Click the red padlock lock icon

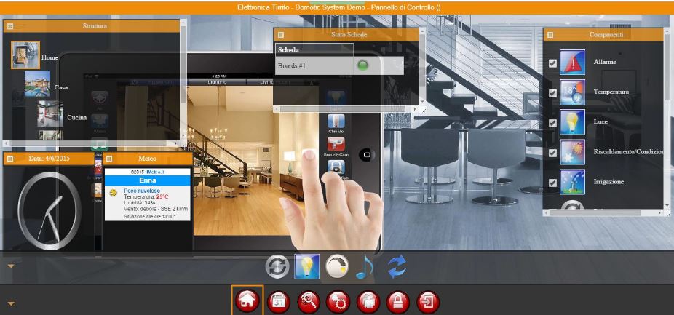[x=398, y=302]
